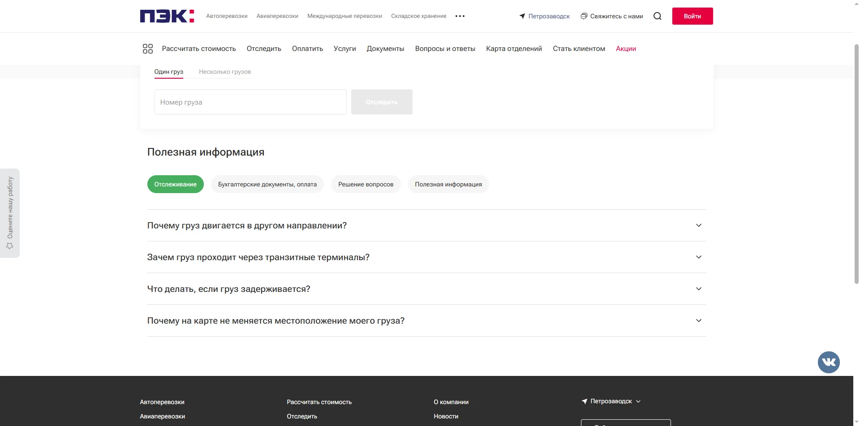Screen dimensions: 860x426
Task: Open the three-dots more menu
Action: pyautogui.click(x=460, y=16)
